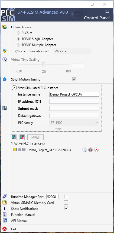Click the Default gateway field
Screen dimensions: 114x233
[x=74, y=115]
